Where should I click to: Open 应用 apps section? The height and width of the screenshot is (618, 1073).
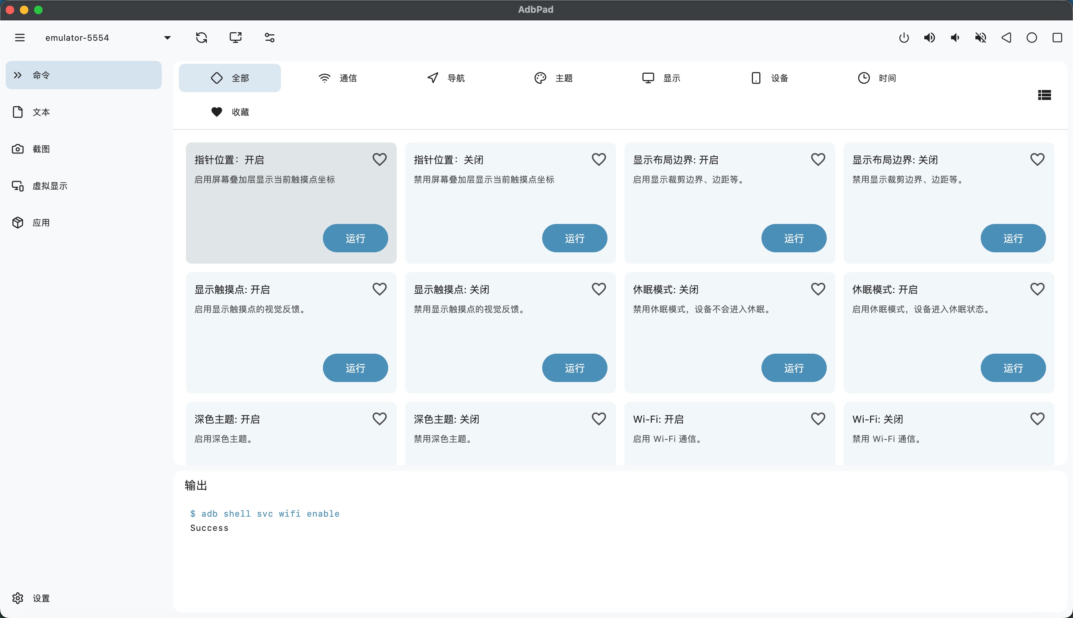pyautogui.click(x=84, y=223)
